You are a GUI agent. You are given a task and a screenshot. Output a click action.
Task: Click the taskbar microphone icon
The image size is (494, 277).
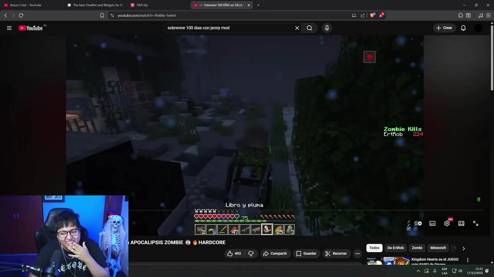[435, 271]
